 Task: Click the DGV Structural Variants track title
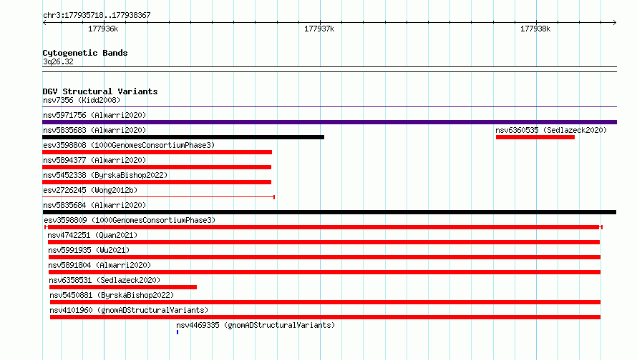tap(100, 91)
